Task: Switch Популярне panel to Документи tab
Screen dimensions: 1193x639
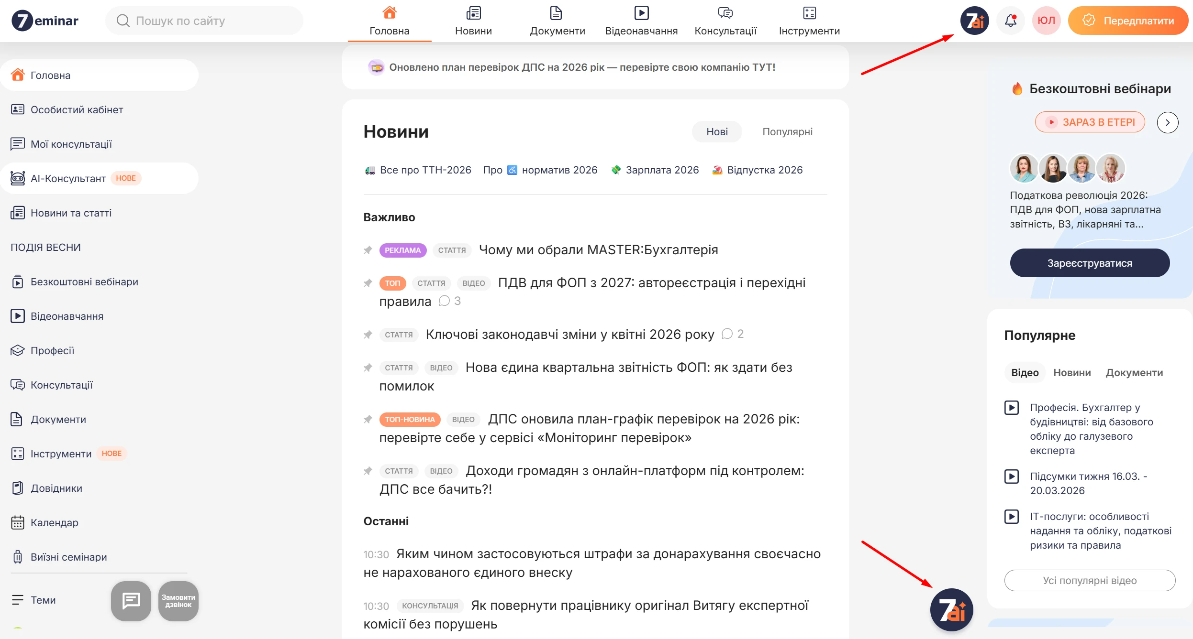Action: pos(1134,372)
